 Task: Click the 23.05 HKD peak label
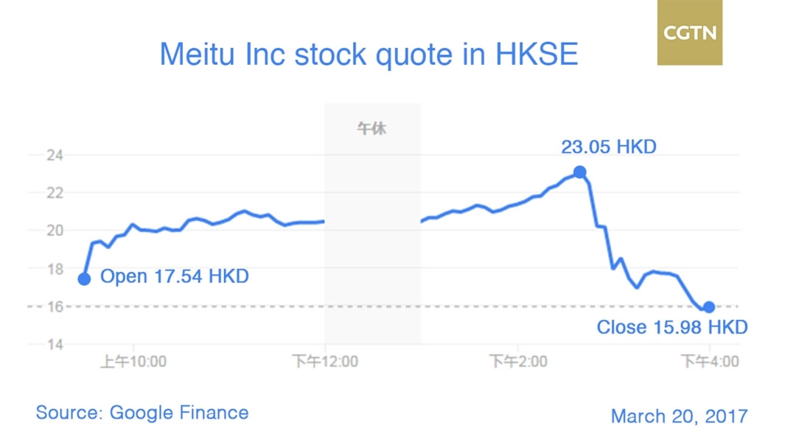click(x=608, y=147)
